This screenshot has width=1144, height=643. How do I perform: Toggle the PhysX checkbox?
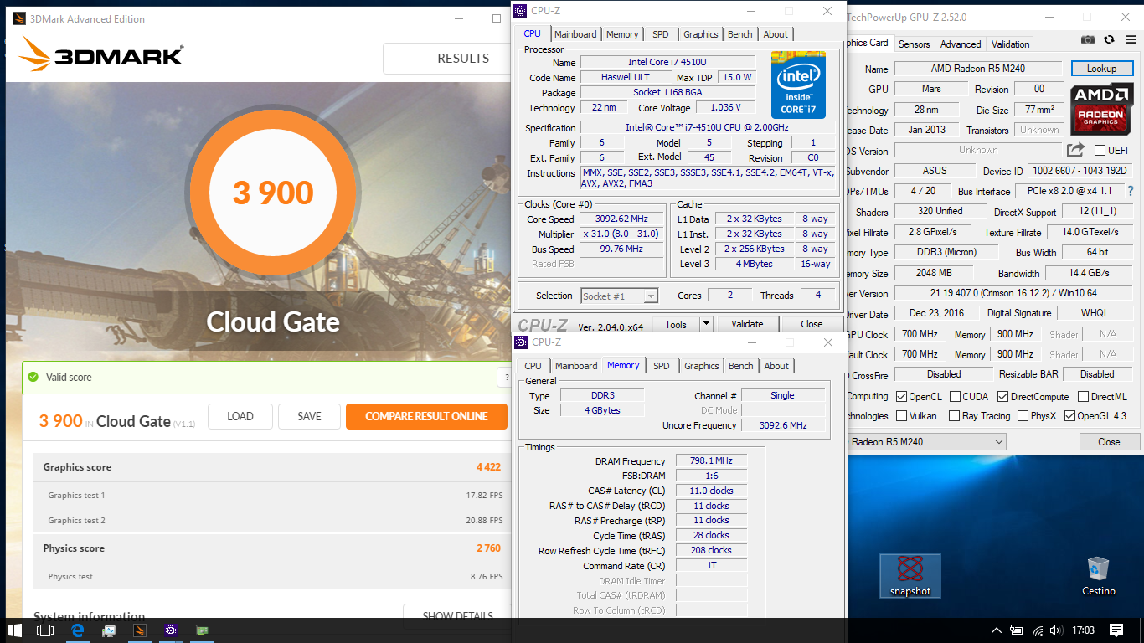[x=1023, y=416]
